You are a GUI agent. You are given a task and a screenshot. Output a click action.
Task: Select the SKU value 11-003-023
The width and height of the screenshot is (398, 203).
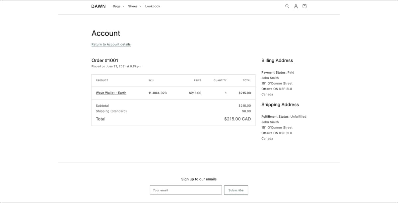pyautogui.click(x=158, y=93)
